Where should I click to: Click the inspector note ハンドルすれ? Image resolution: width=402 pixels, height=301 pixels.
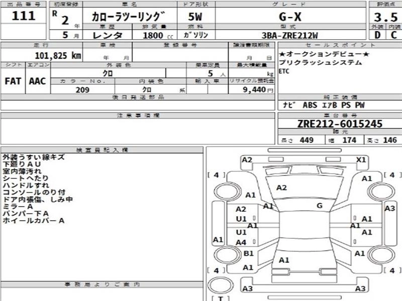tap(26, 185)
